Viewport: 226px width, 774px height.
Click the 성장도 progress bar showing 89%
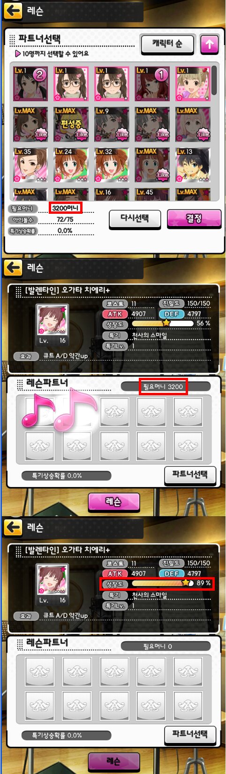(163, 583)
